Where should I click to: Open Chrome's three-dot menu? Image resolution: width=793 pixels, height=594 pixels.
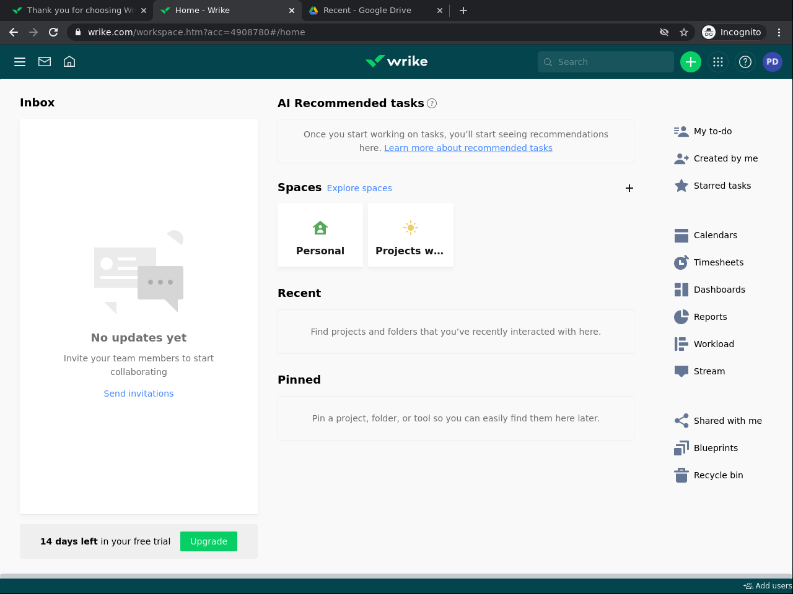779,32
